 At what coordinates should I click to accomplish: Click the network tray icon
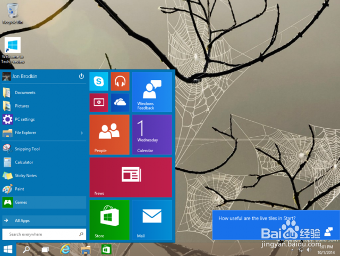coord(301,250)
